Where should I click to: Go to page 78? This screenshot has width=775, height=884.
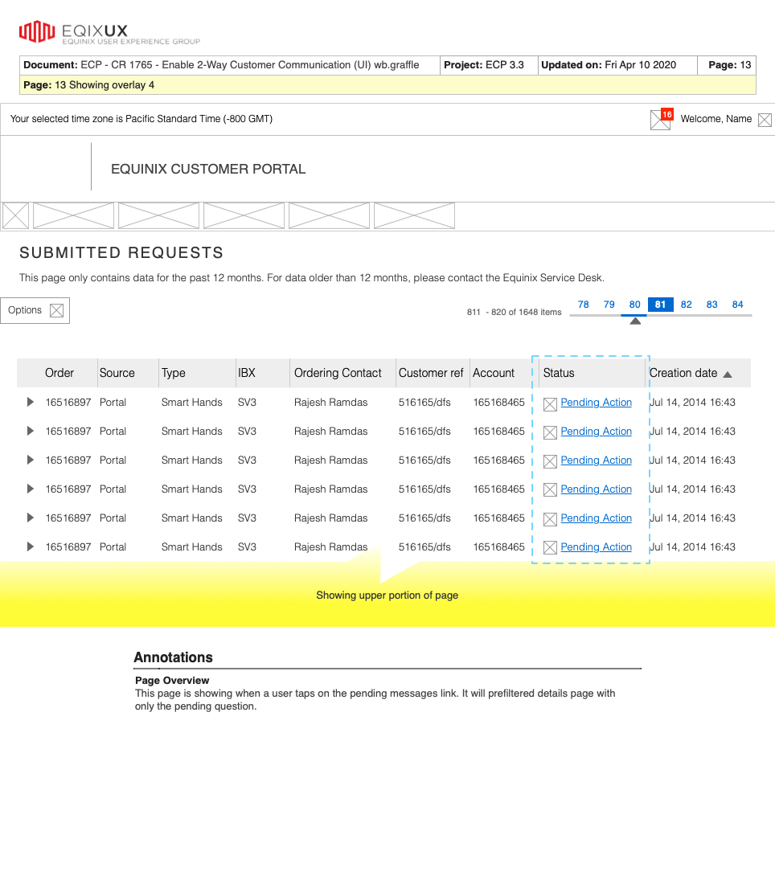coord(583,305)
